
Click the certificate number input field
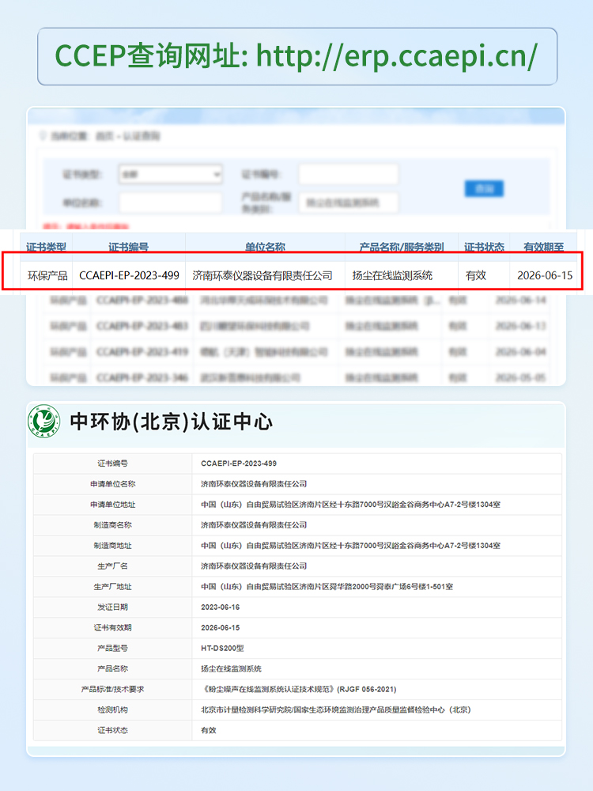tap(348, 174)
